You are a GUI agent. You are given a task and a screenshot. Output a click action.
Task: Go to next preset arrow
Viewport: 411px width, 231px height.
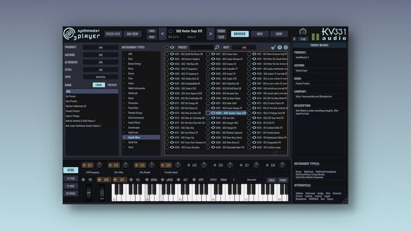click(211, 34)
